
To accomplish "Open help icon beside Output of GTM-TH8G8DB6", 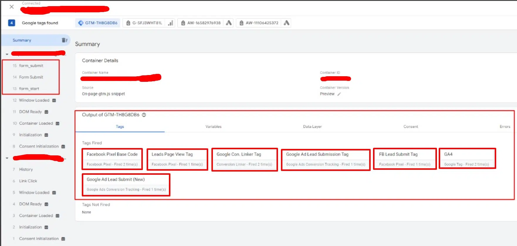I will click(144, 115).
